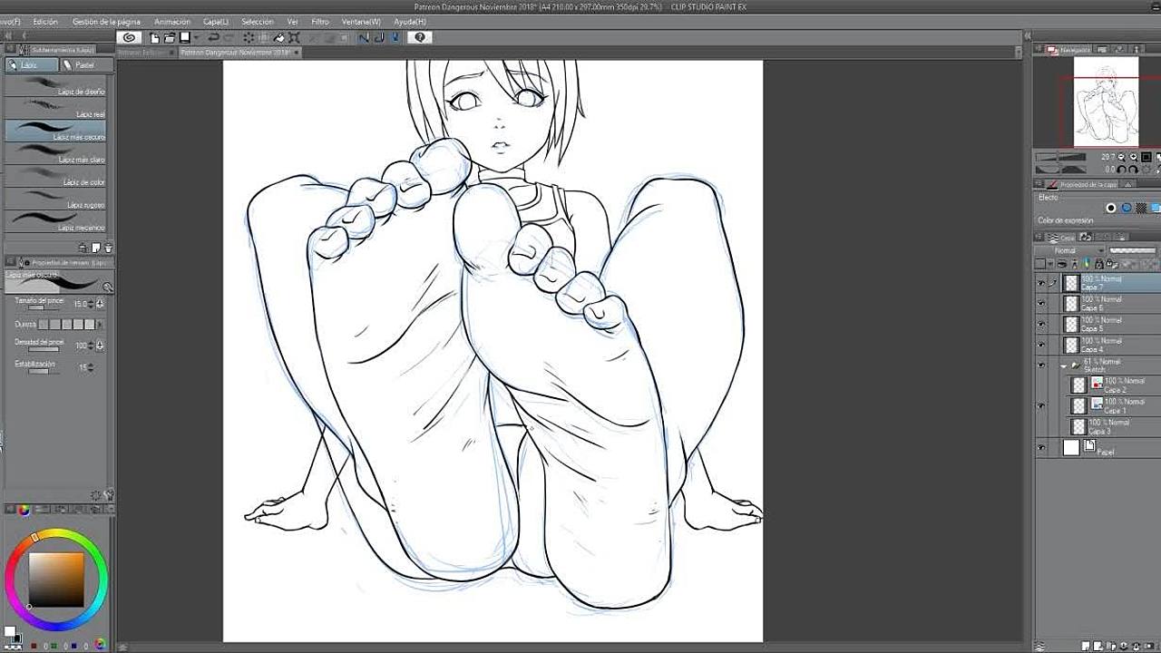
Task: Toggle visibility of Capa 4 layer
Action: (x=1041, y=345)
